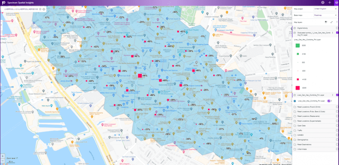339x165 pixels.
Task: Open Map project United Kingdom dropdown
Action: [x=325, y=9]
